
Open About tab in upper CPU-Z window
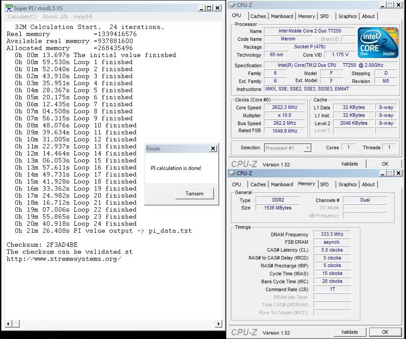tap(368, 16)
